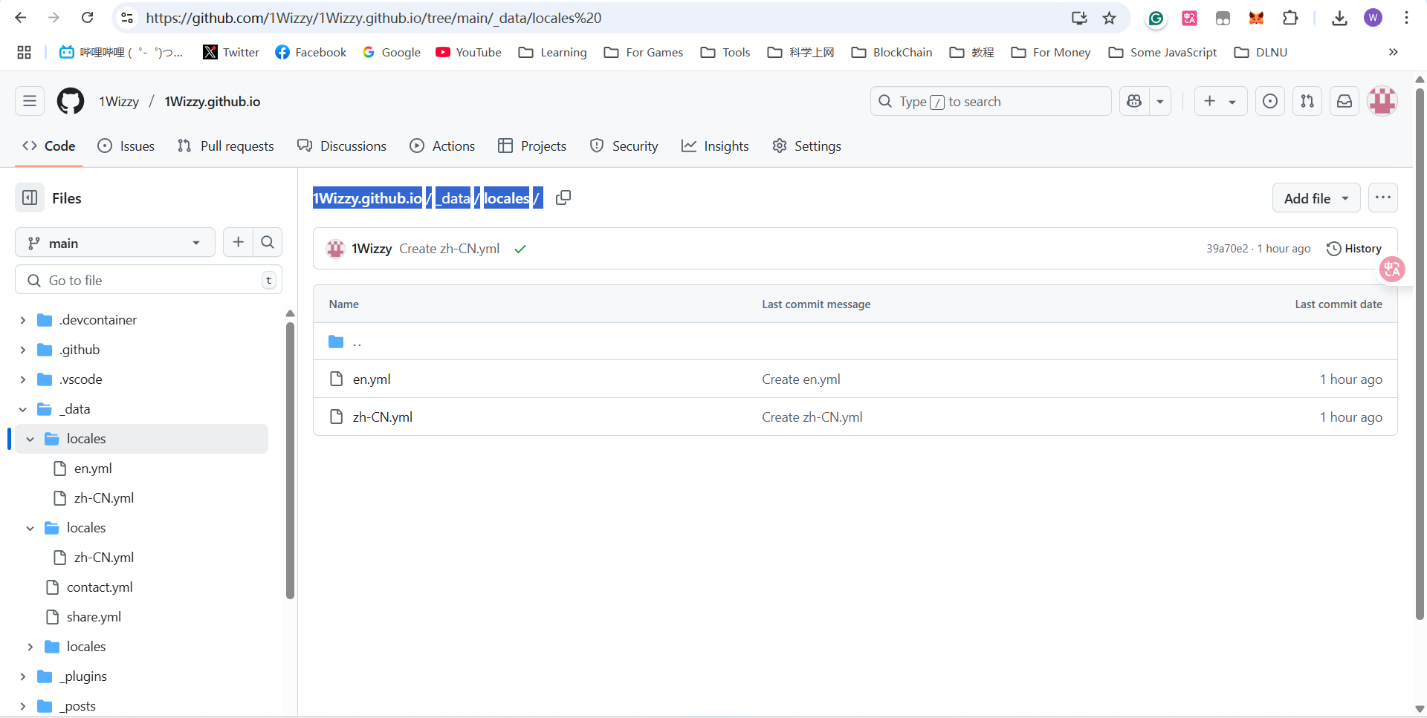Open the Copilot chat icon
1427x718 pixels.
[x=1134, y=101]
